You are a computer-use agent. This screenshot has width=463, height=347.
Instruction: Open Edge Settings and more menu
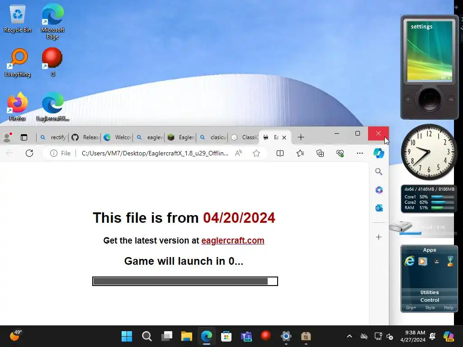click(x=359, y=153)
